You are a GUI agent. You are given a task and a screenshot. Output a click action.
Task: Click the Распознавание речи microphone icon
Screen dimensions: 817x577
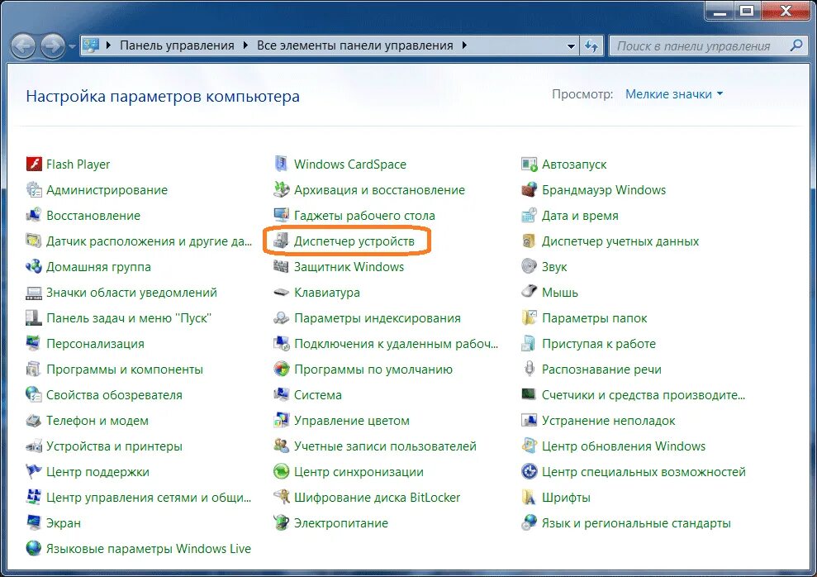click(530, 369)
